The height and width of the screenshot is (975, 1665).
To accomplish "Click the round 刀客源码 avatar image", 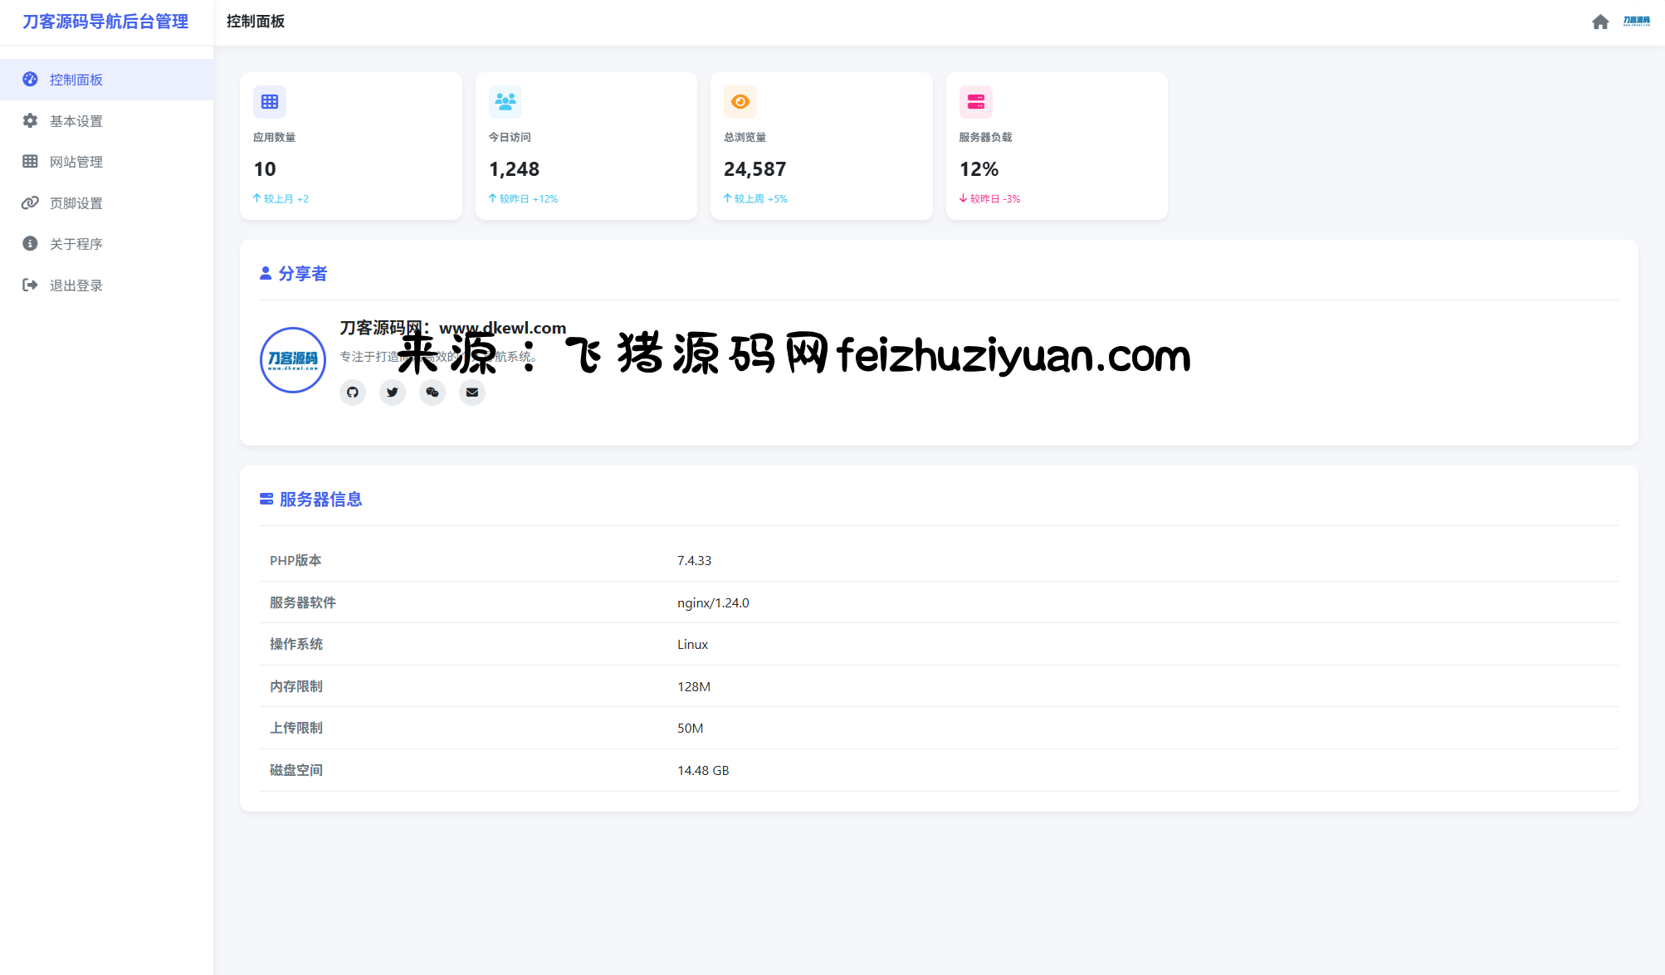I will point(293,359).
